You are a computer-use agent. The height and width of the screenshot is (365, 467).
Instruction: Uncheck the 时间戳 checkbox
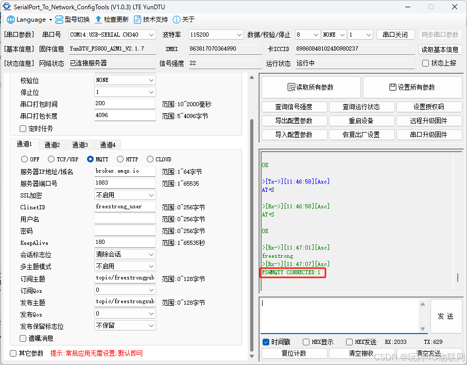coord(266,342)
